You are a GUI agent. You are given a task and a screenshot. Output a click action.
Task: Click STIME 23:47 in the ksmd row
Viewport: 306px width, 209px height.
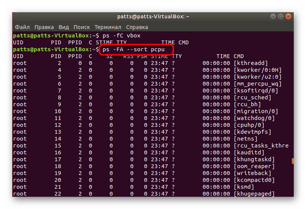[x=159, y=187]
